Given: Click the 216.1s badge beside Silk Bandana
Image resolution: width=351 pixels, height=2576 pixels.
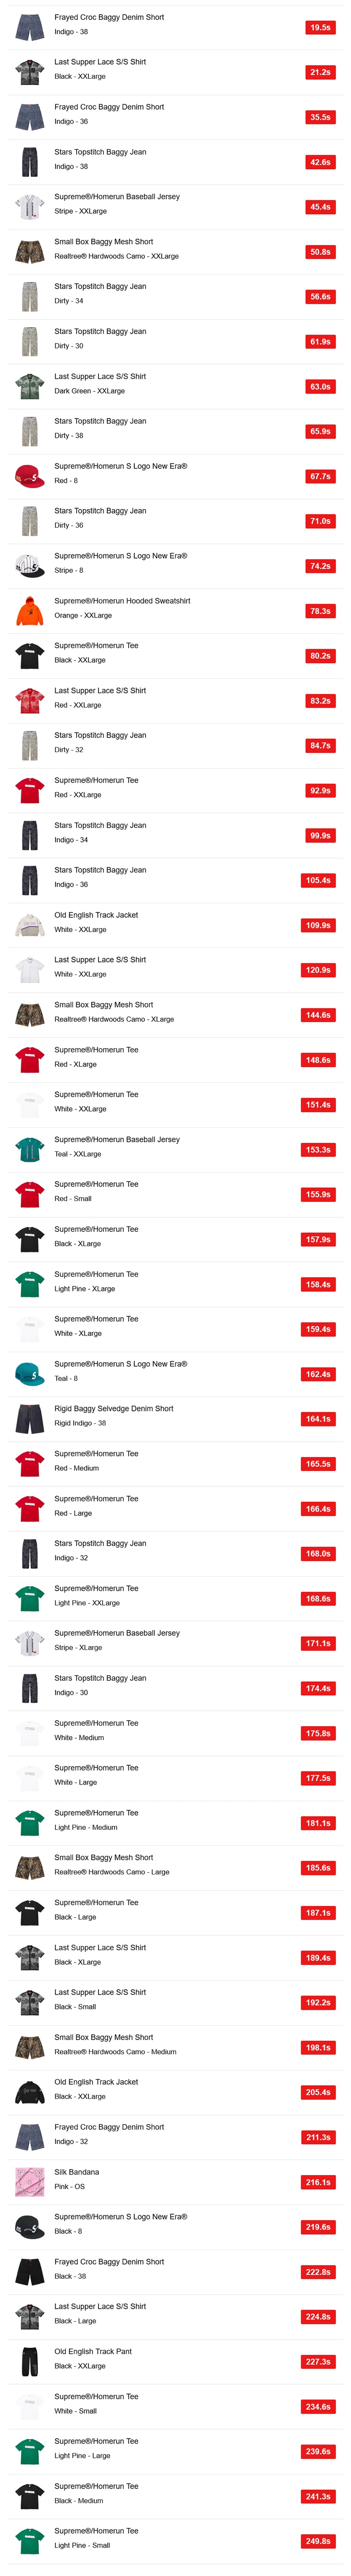Looking at the screenshot, I should coord(318,2182).
